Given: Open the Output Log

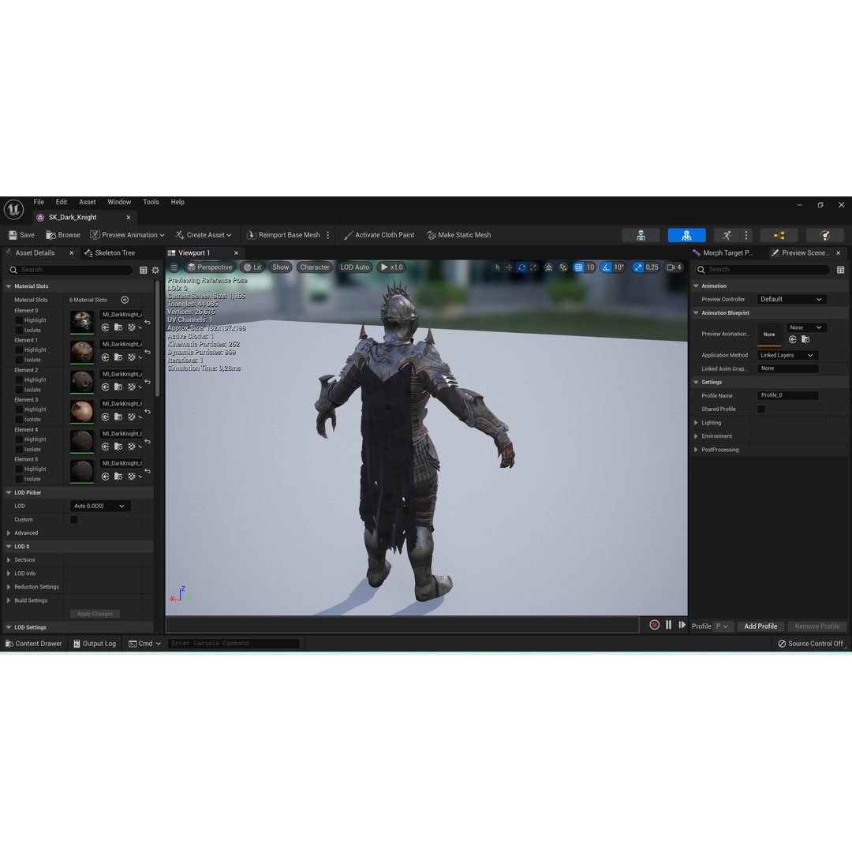Looking at the screenshot, I should [95, 644].
